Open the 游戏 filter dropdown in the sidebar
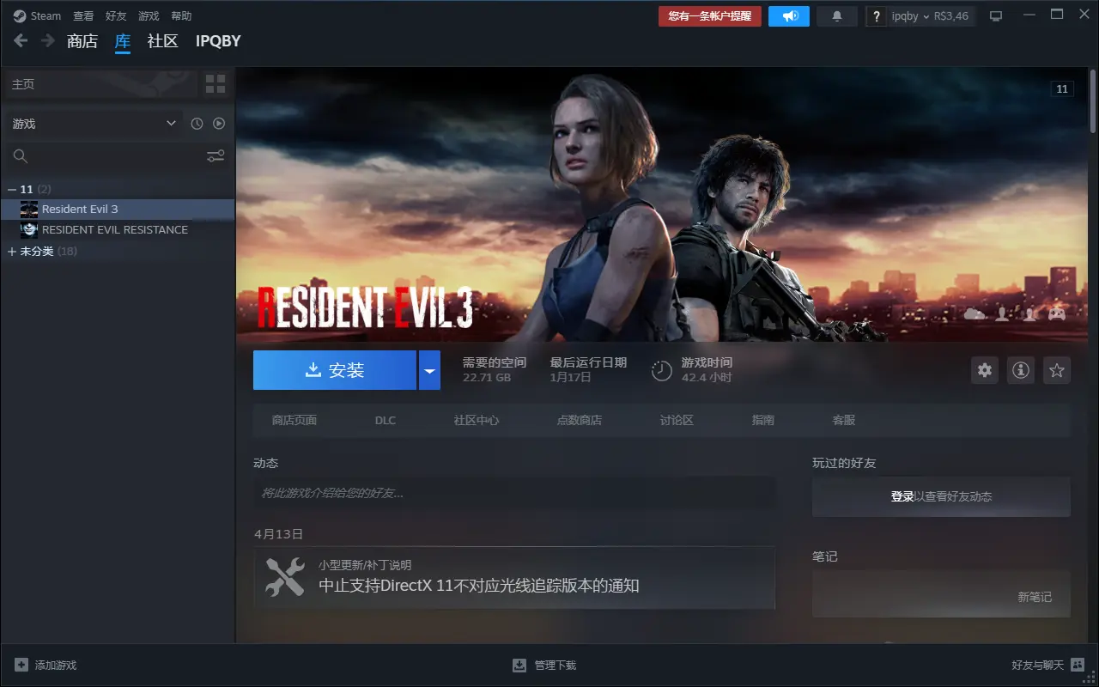The image size is (1099, 687). pos(94,124)
